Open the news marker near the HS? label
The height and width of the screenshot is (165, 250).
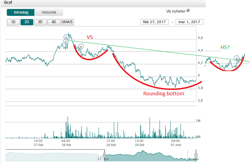236,58
